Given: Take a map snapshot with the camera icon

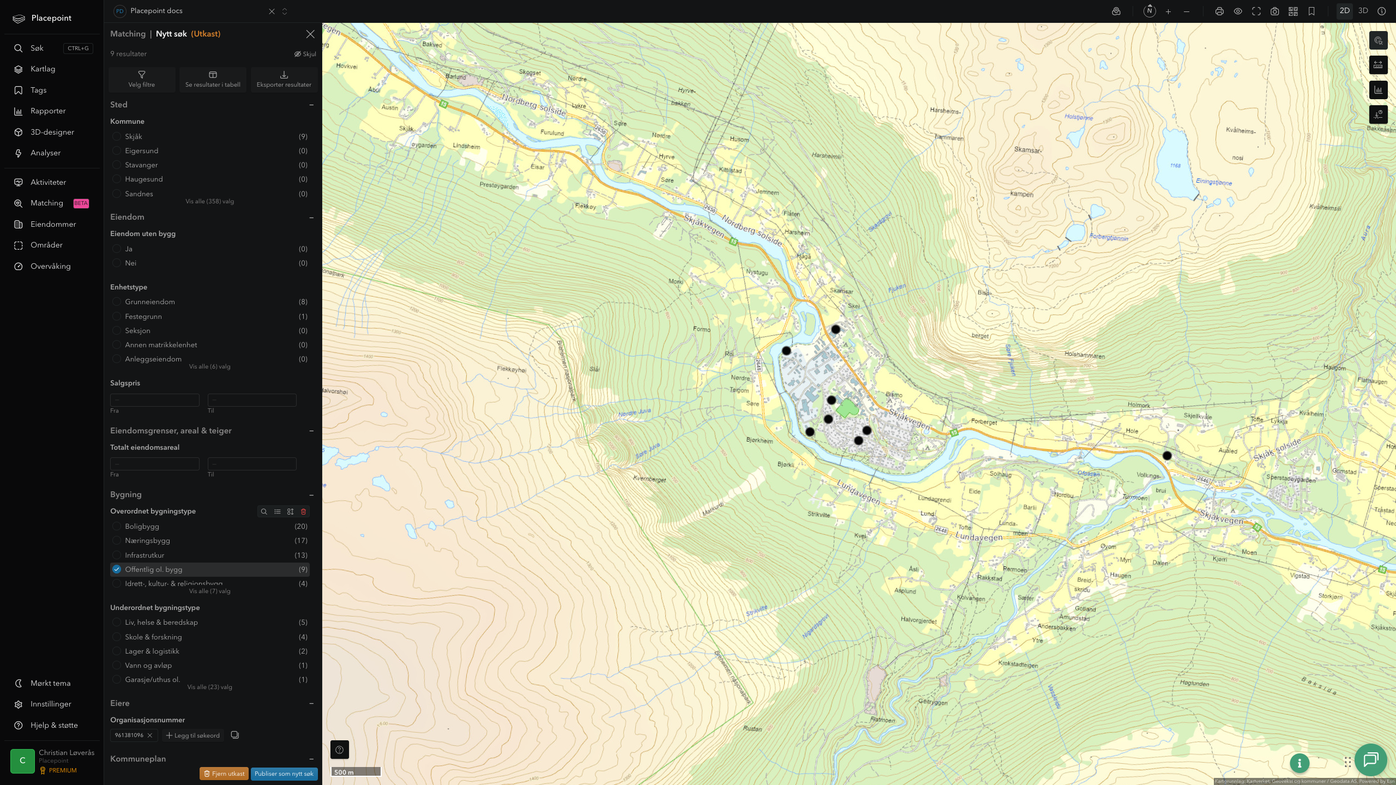Looking at the screenshot, I should click(x=1275, y=11).
